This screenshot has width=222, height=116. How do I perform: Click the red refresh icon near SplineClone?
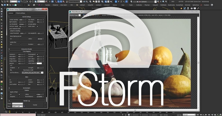point(201,5)
